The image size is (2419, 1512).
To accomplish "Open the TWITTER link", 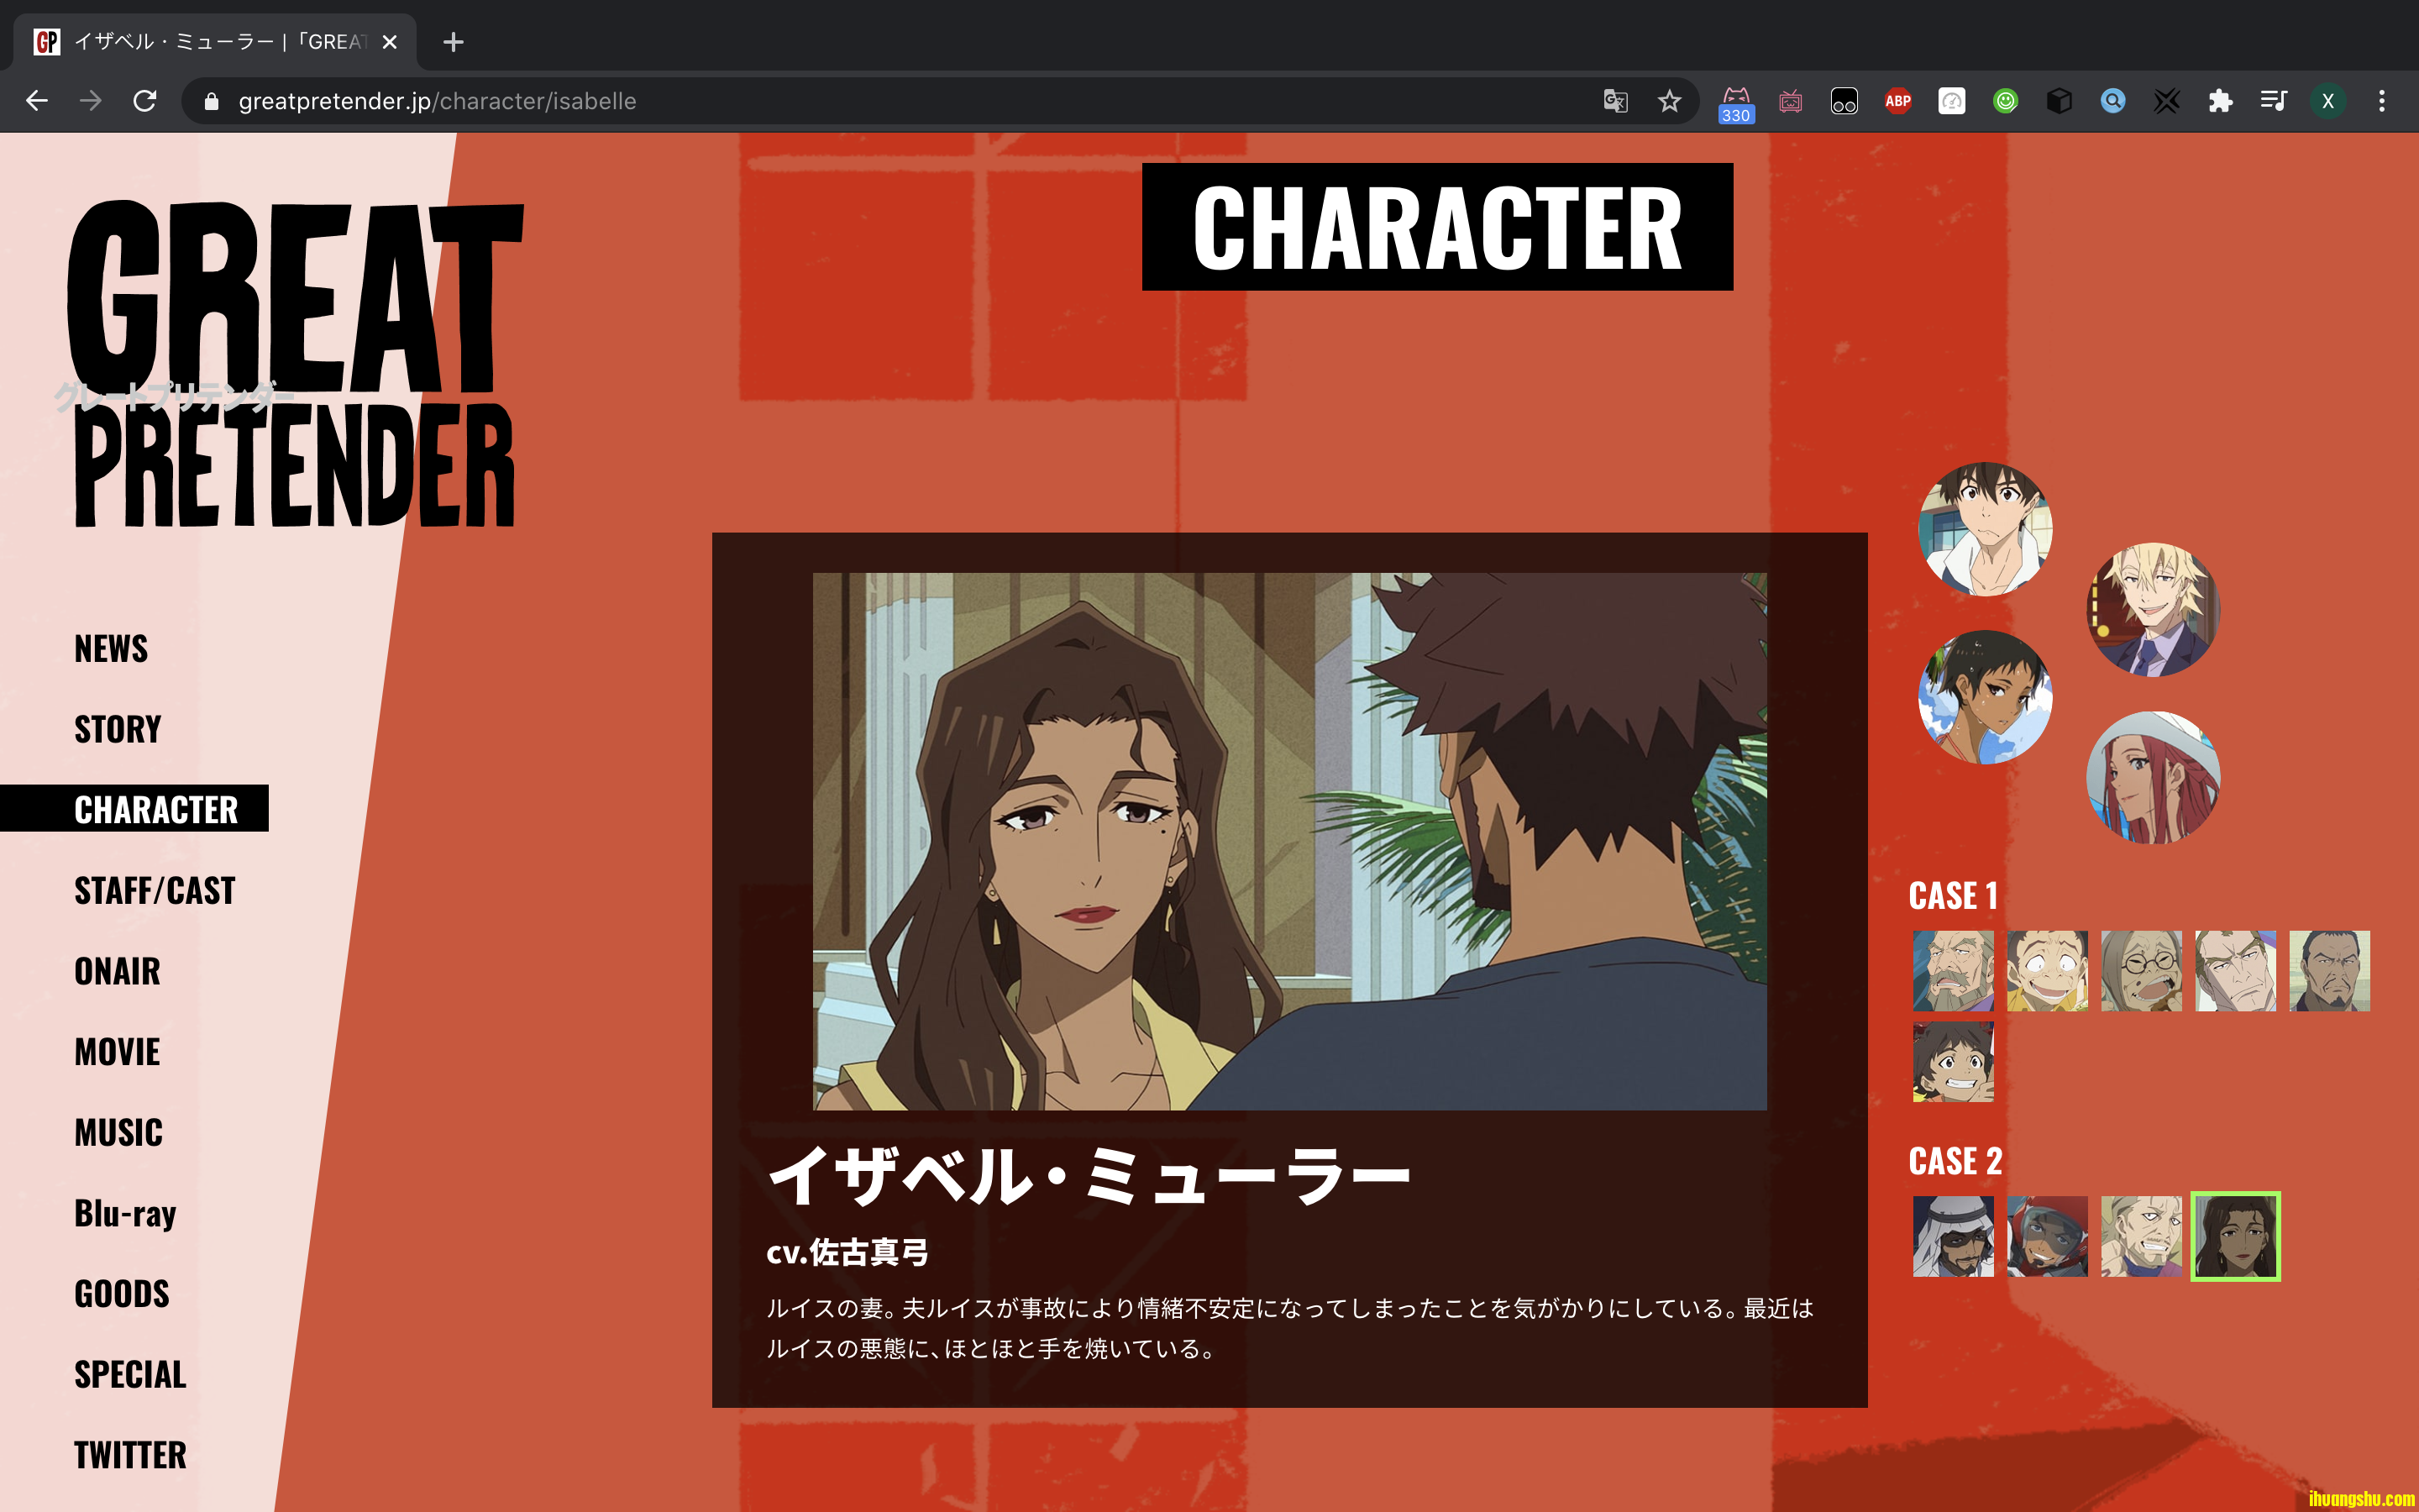I will pyautogui.click(x=130, y=1455).
